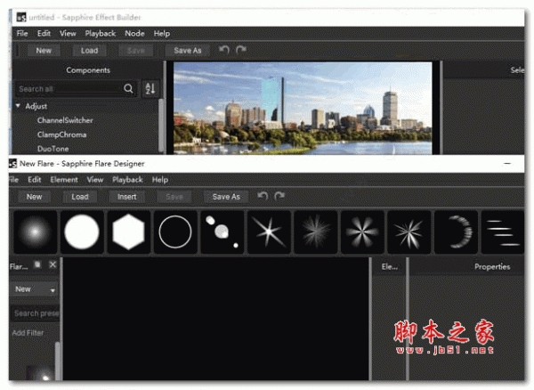This screenshot has height=390, width=534.
Task: Add the soft petal rays flare element
Action: coord(362,232)
